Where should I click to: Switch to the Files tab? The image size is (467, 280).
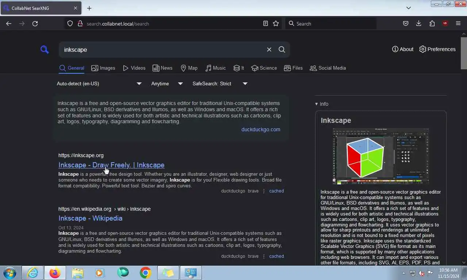(293, 68)
